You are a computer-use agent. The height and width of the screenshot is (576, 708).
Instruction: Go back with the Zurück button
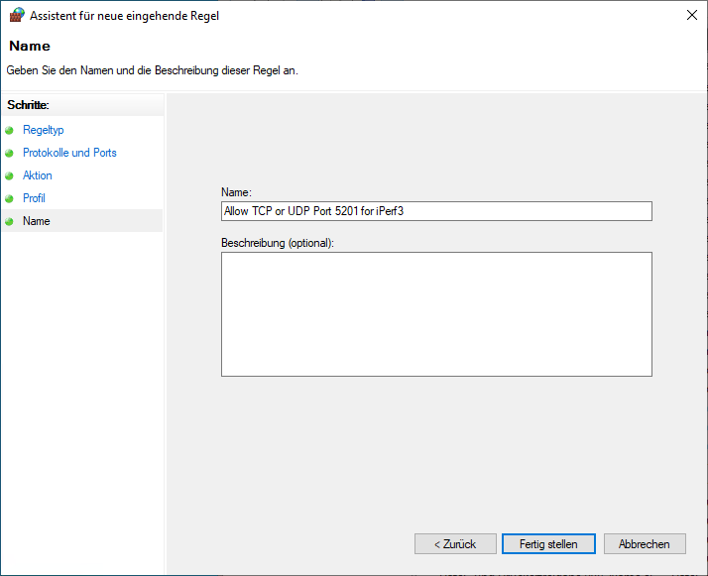pos(455,544)
